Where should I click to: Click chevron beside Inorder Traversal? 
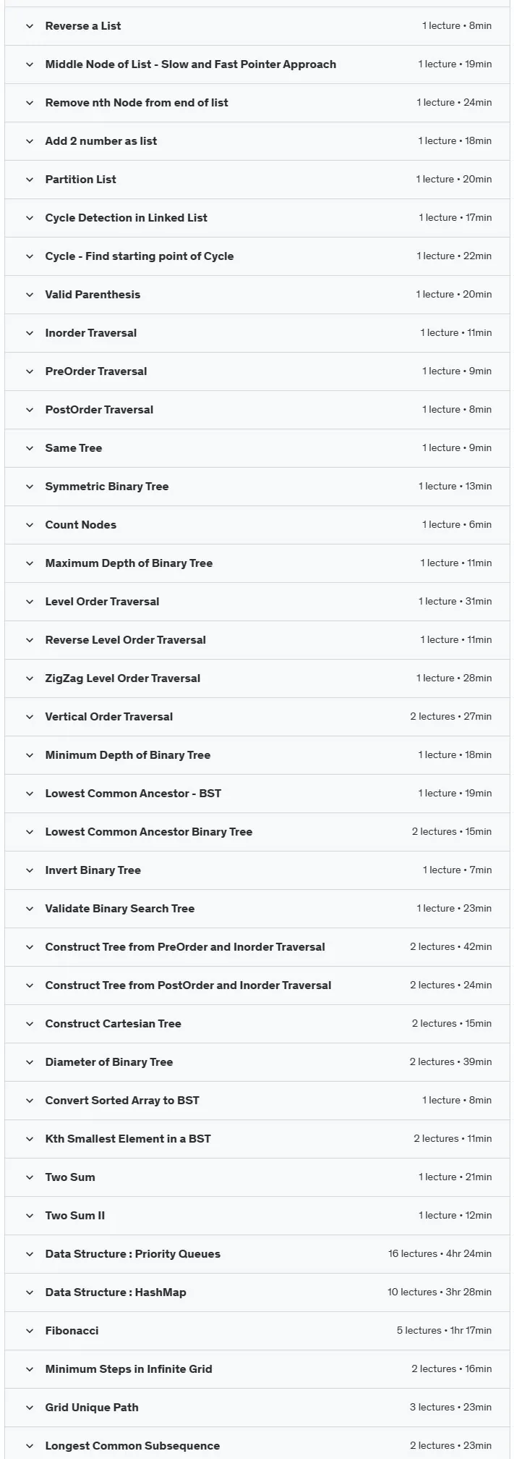(30, 333)
